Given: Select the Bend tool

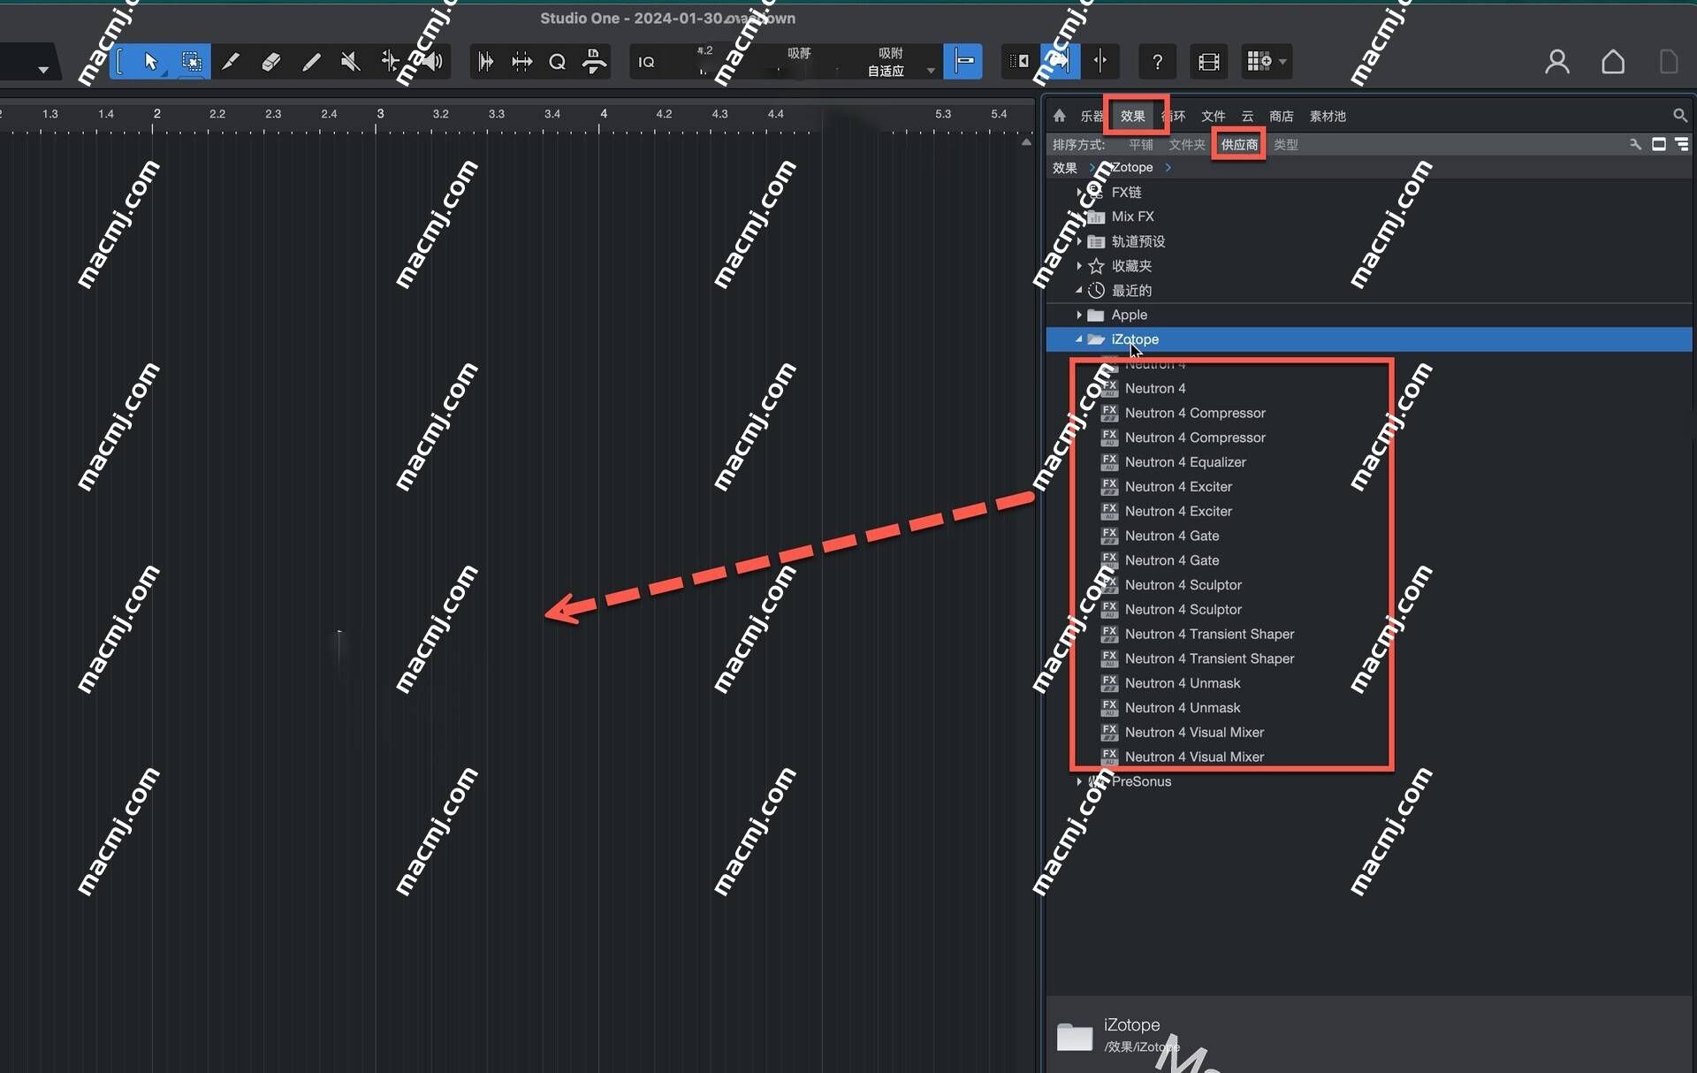Looking at the screenshot, I should point(390,61).
